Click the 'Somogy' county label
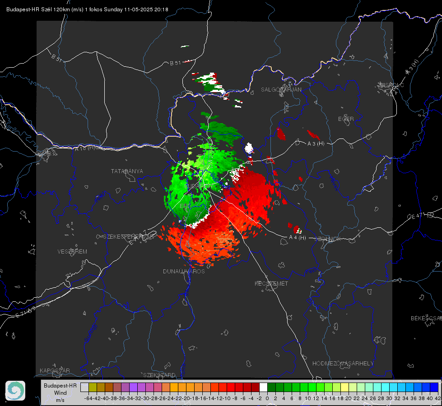This screenshot has width=442, height=406. (x=90, y=333)
